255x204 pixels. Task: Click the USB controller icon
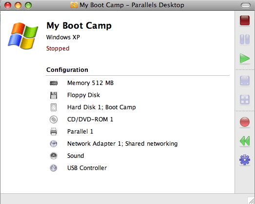(54, 168)
